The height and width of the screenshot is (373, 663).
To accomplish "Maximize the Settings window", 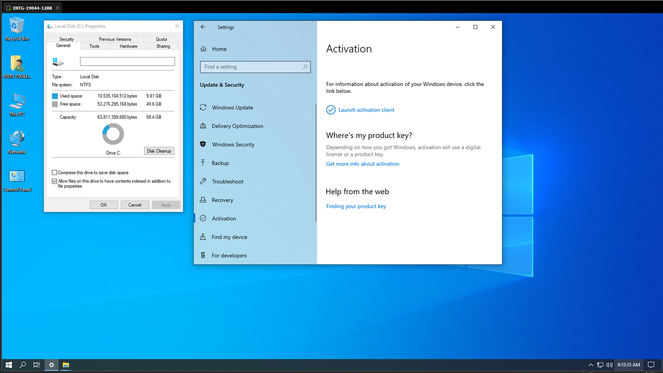I will coord(475,27).
